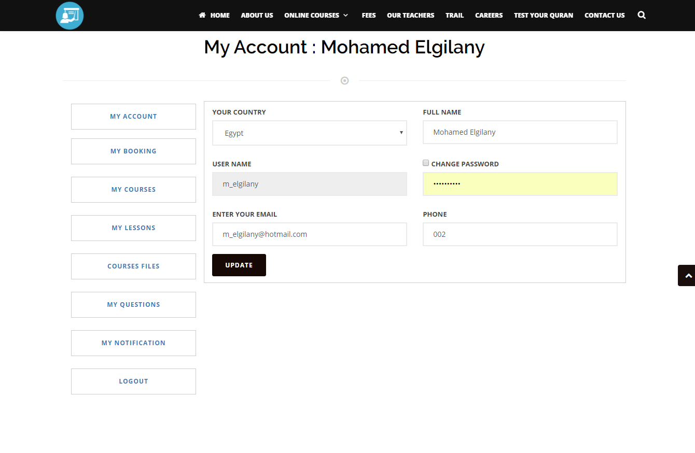Open the Your Country dropdown
Viewport: 695px width, 453px height.
(x=309, y=133)
